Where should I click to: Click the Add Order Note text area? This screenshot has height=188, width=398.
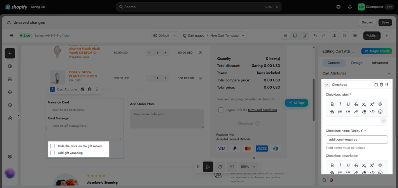167,119
